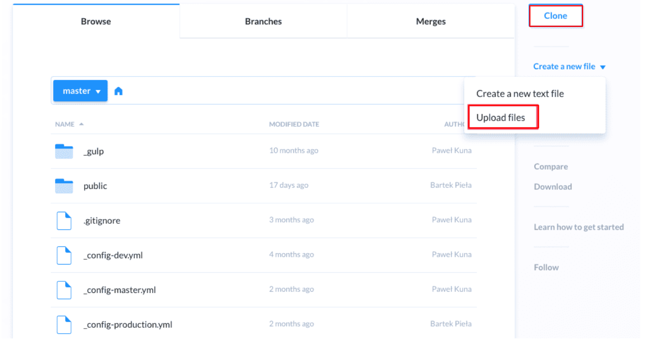Click Paweł Kuna in the _gulp row
Viewport: 667px width, 357px height.
(452, 151)
